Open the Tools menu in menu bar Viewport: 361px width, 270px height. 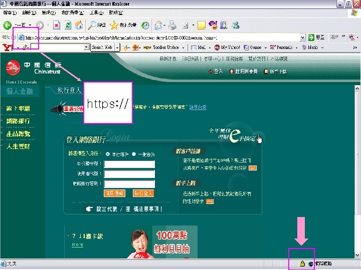96,13
